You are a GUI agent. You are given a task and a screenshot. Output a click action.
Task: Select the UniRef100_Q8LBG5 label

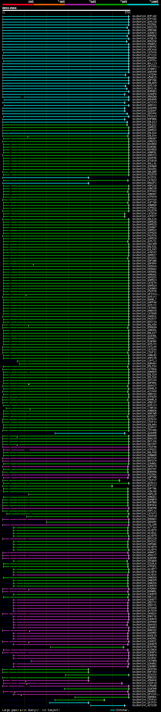[144, 83]
